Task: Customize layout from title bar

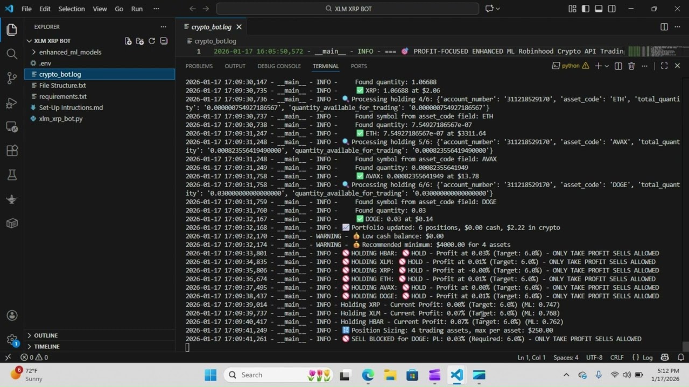Action: pos(572,9)
